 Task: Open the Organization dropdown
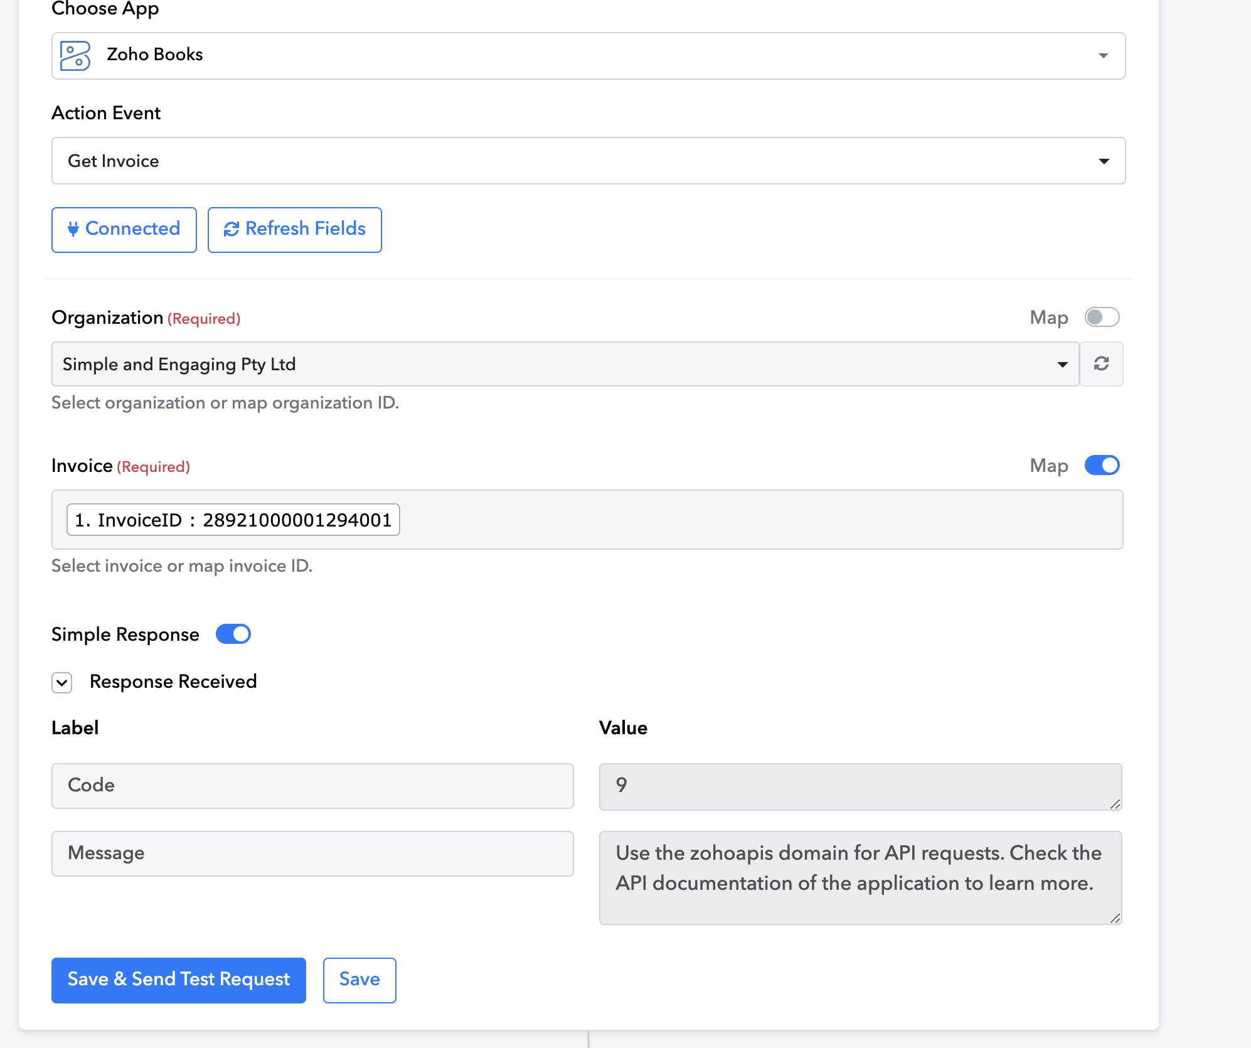(x=565, y=364)
